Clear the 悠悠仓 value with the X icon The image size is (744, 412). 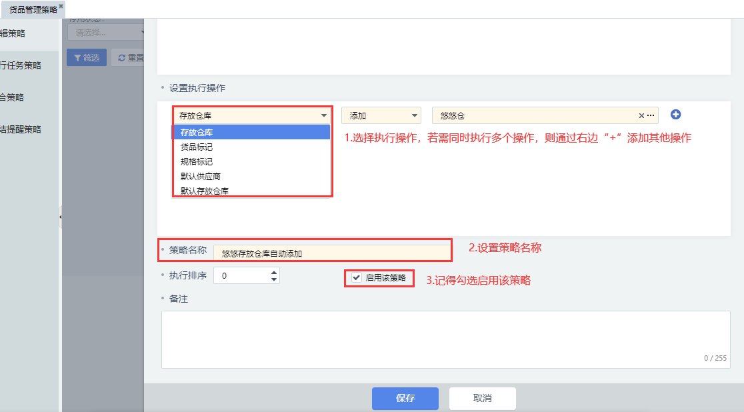(x=641, y=116)
